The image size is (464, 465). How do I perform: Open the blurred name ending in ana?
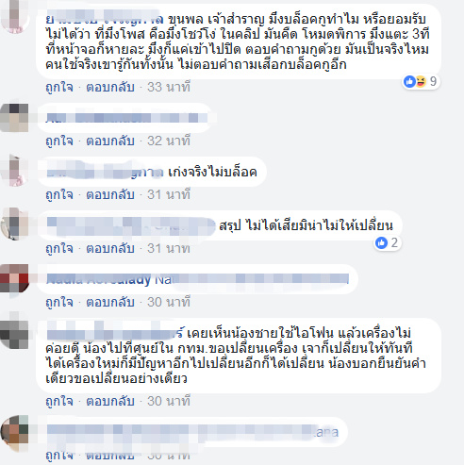click(x=192, y=432)
